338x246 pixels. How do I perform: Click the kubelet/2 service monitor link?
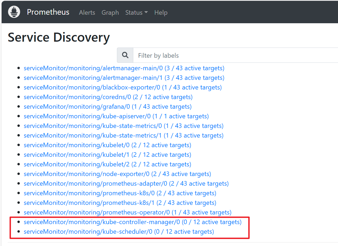click(107, 164)
